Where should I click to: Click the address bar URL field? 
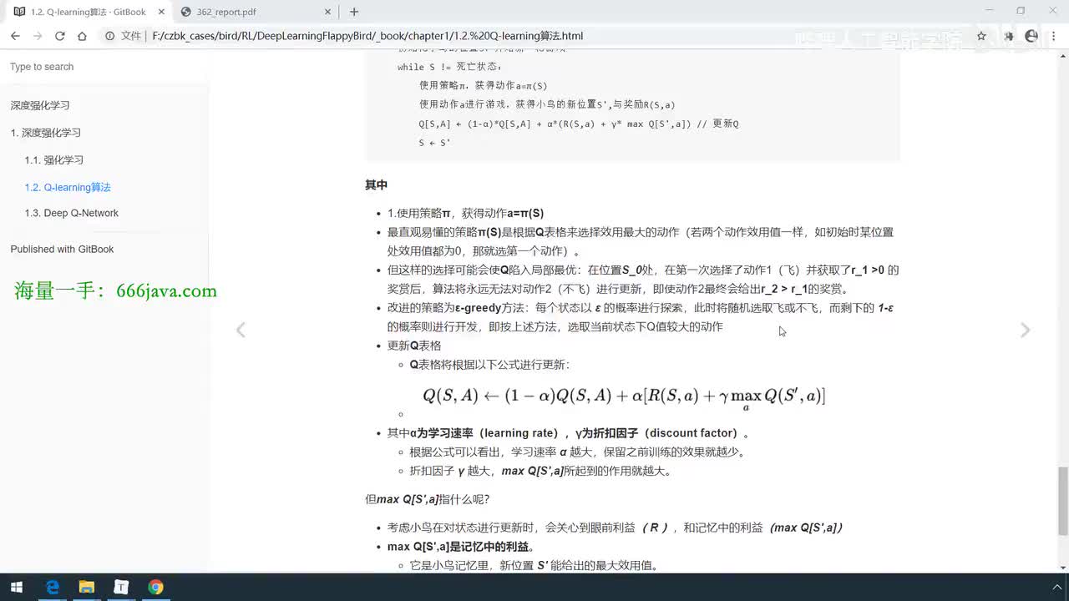pos(534,36)
